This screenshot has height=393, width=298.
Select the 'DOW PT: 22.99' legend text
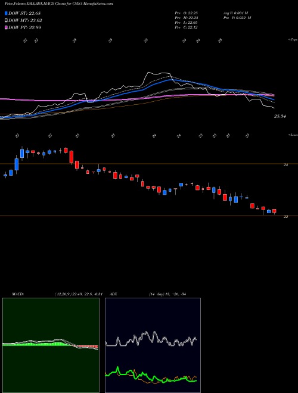[25, 27]
